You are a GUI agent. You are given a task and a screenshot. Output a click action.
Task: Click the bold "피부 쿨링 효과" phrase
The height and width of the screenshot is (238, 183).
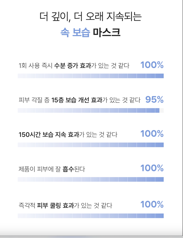[x=55, y=205]
